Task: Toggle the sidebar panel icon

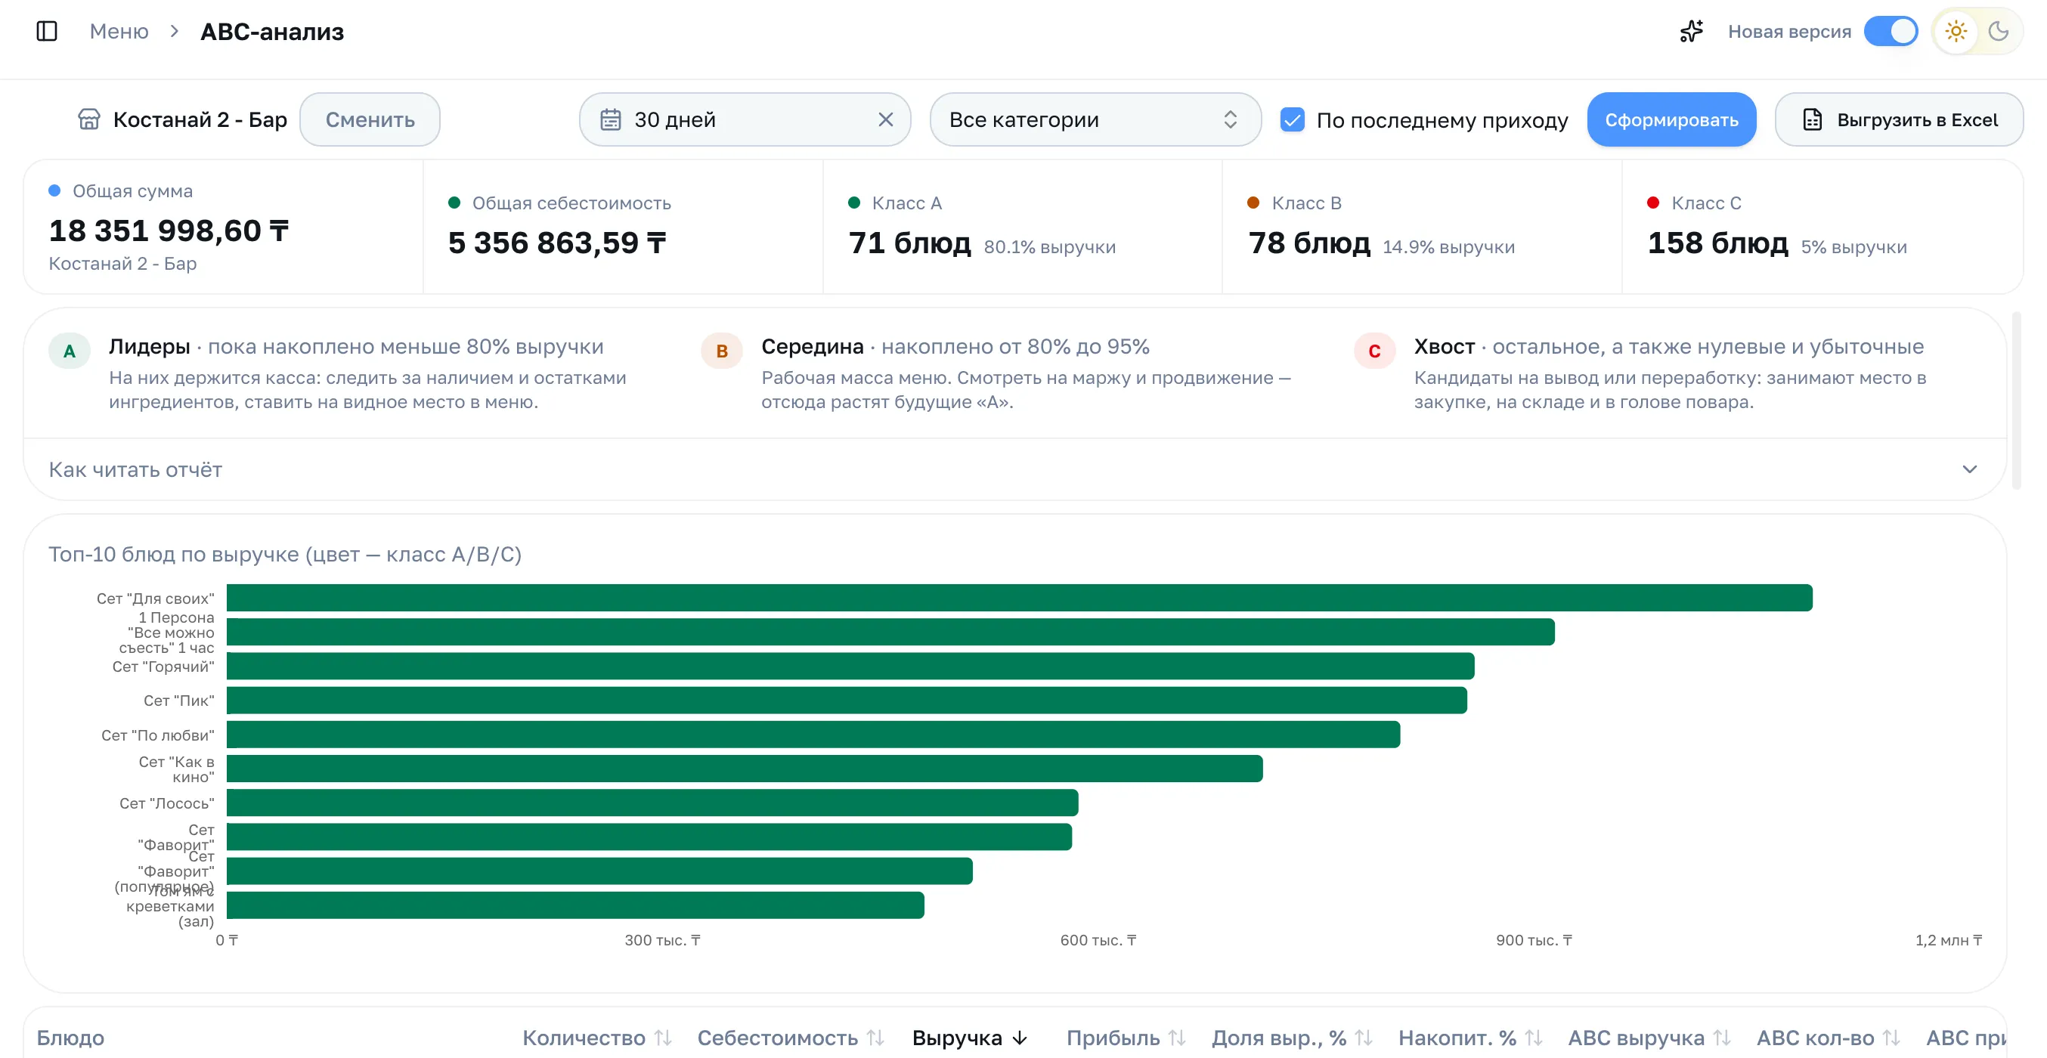Action: point(47,32)
